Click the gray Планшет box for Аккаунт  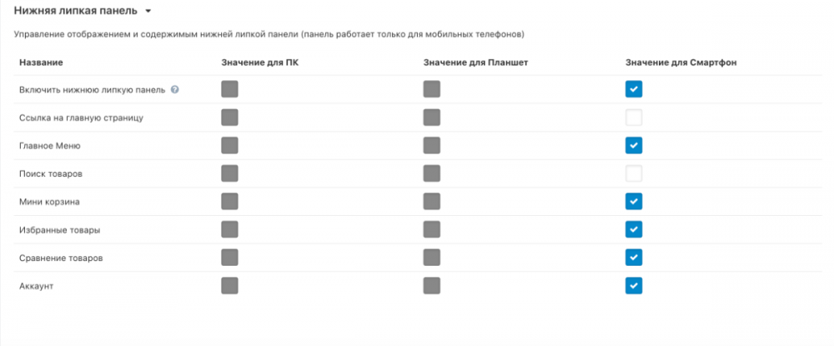[x=431, y=286]
